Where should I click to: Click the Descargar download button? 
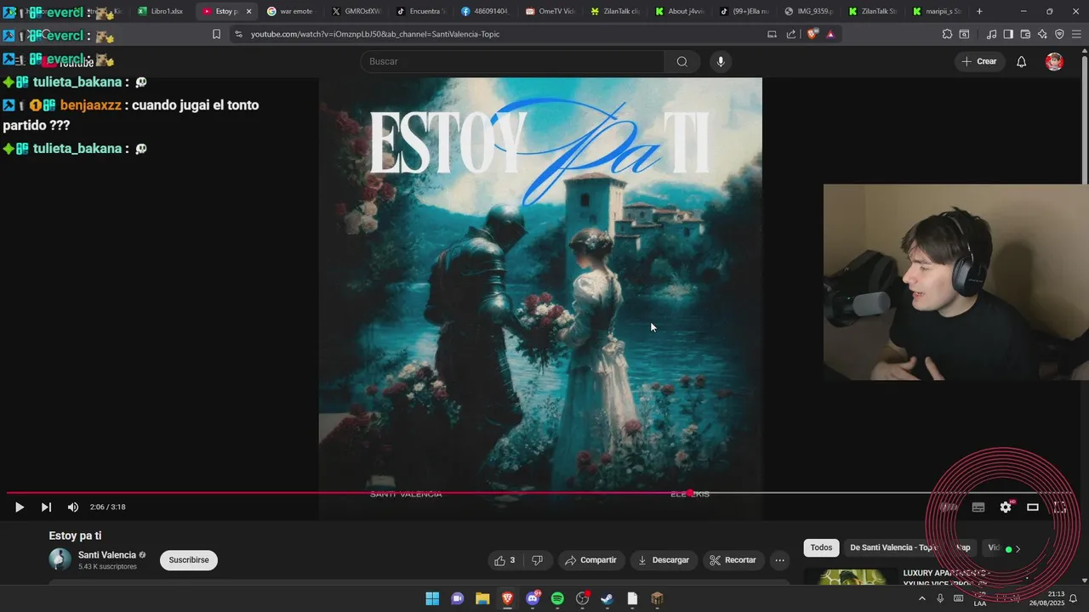[664, 560]
